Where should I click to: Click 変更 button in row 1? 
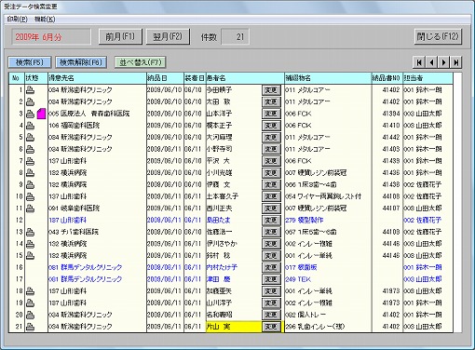pos(271,90)
